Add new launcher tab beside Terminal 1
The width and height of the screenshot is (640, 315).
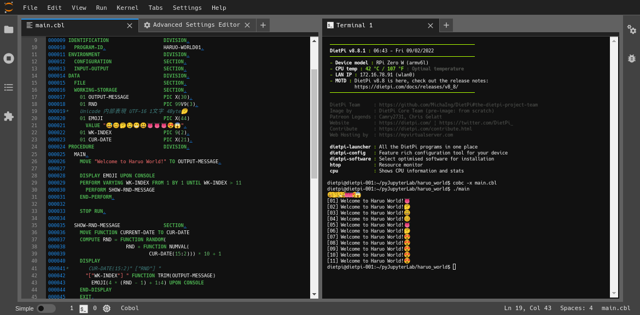(x=446, y=25)
